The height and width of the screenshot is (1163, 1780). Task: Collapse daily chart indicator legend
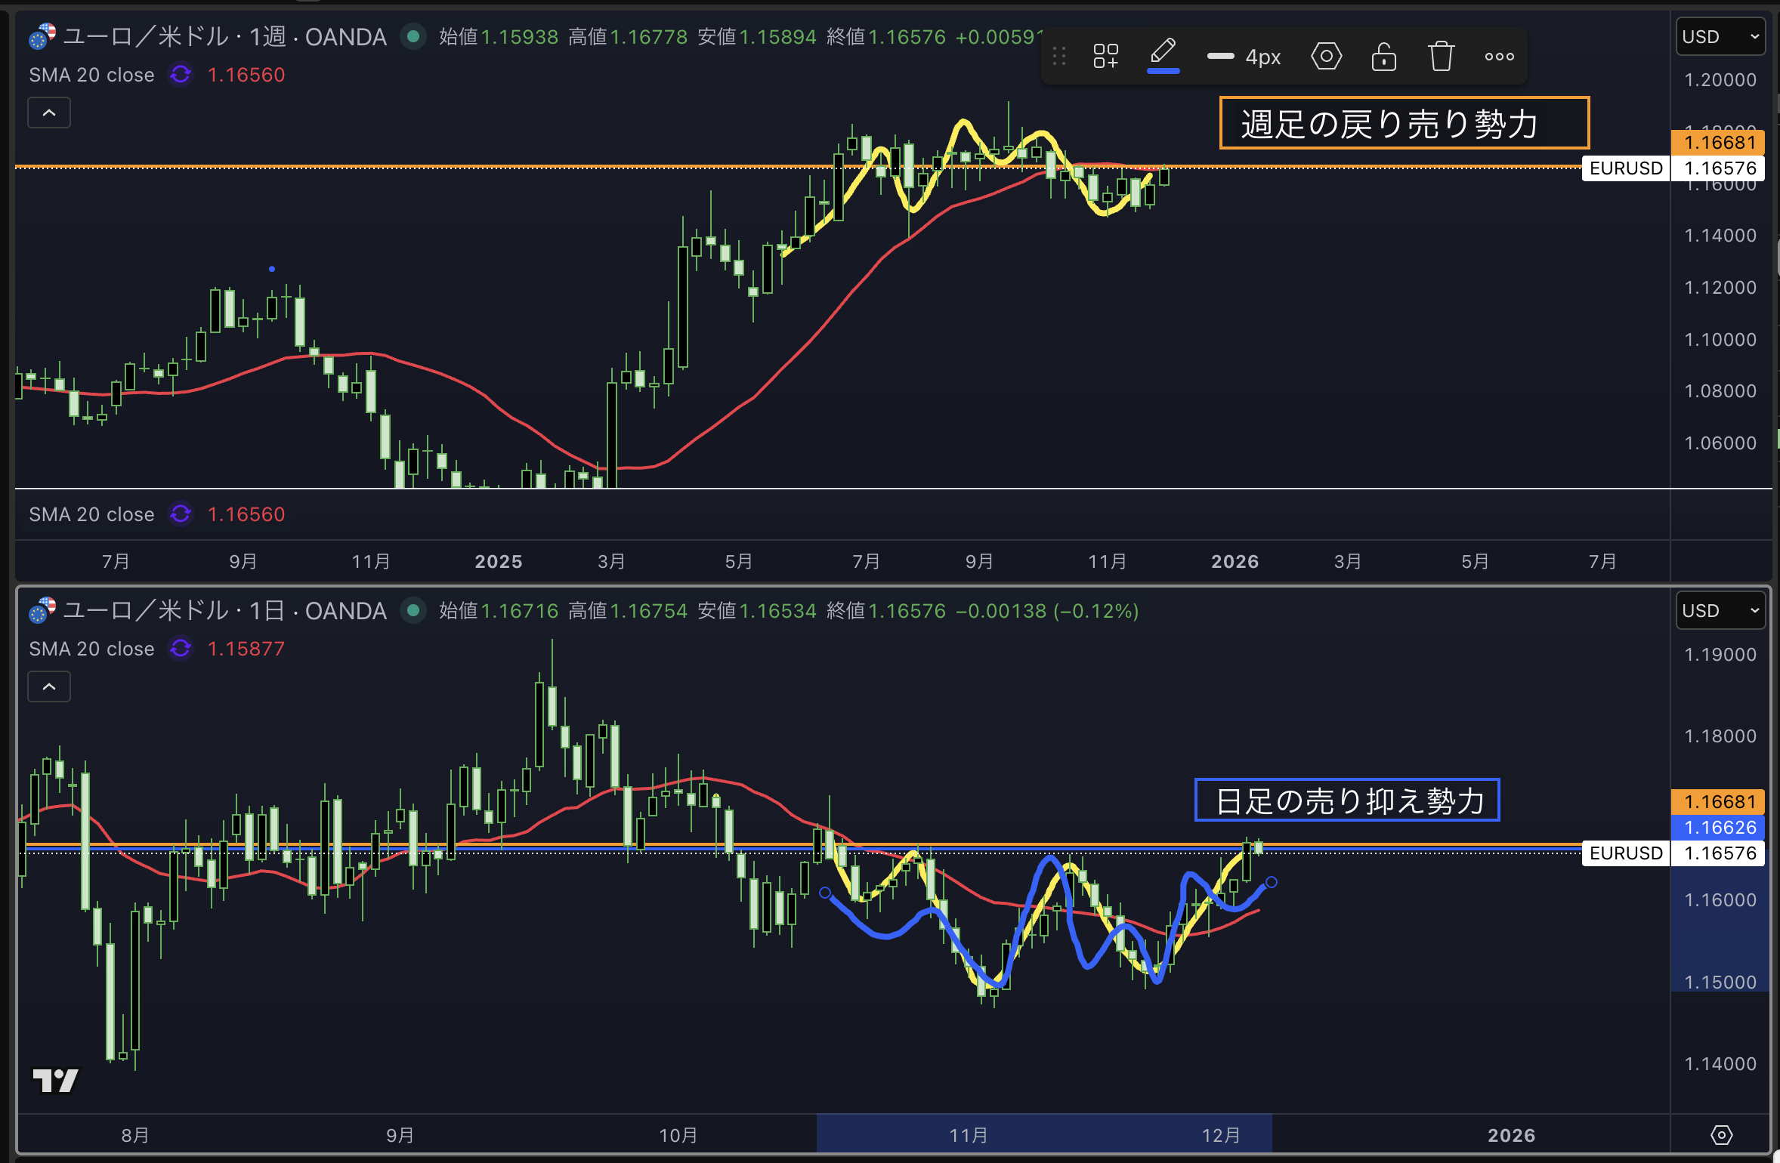[49, 686]
